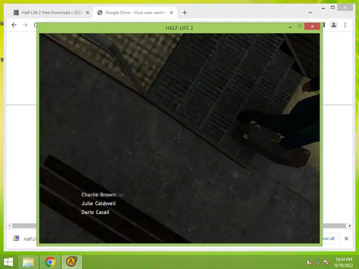359x269 pixels.
Task: Go back in Chrome
Action: [x=14, y=25]
